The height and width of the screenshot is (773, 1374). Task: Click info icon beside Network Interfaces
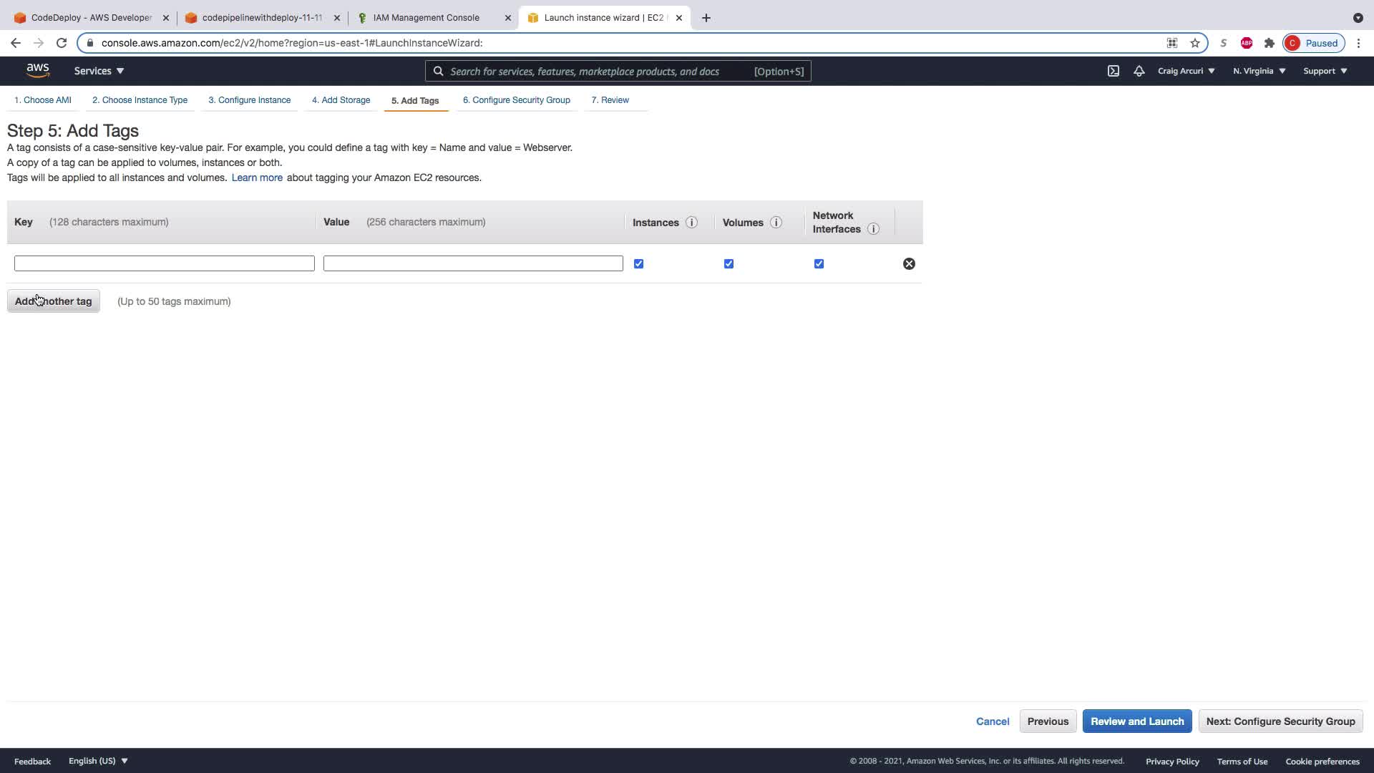pyautogui.click(x=873, y=229)
